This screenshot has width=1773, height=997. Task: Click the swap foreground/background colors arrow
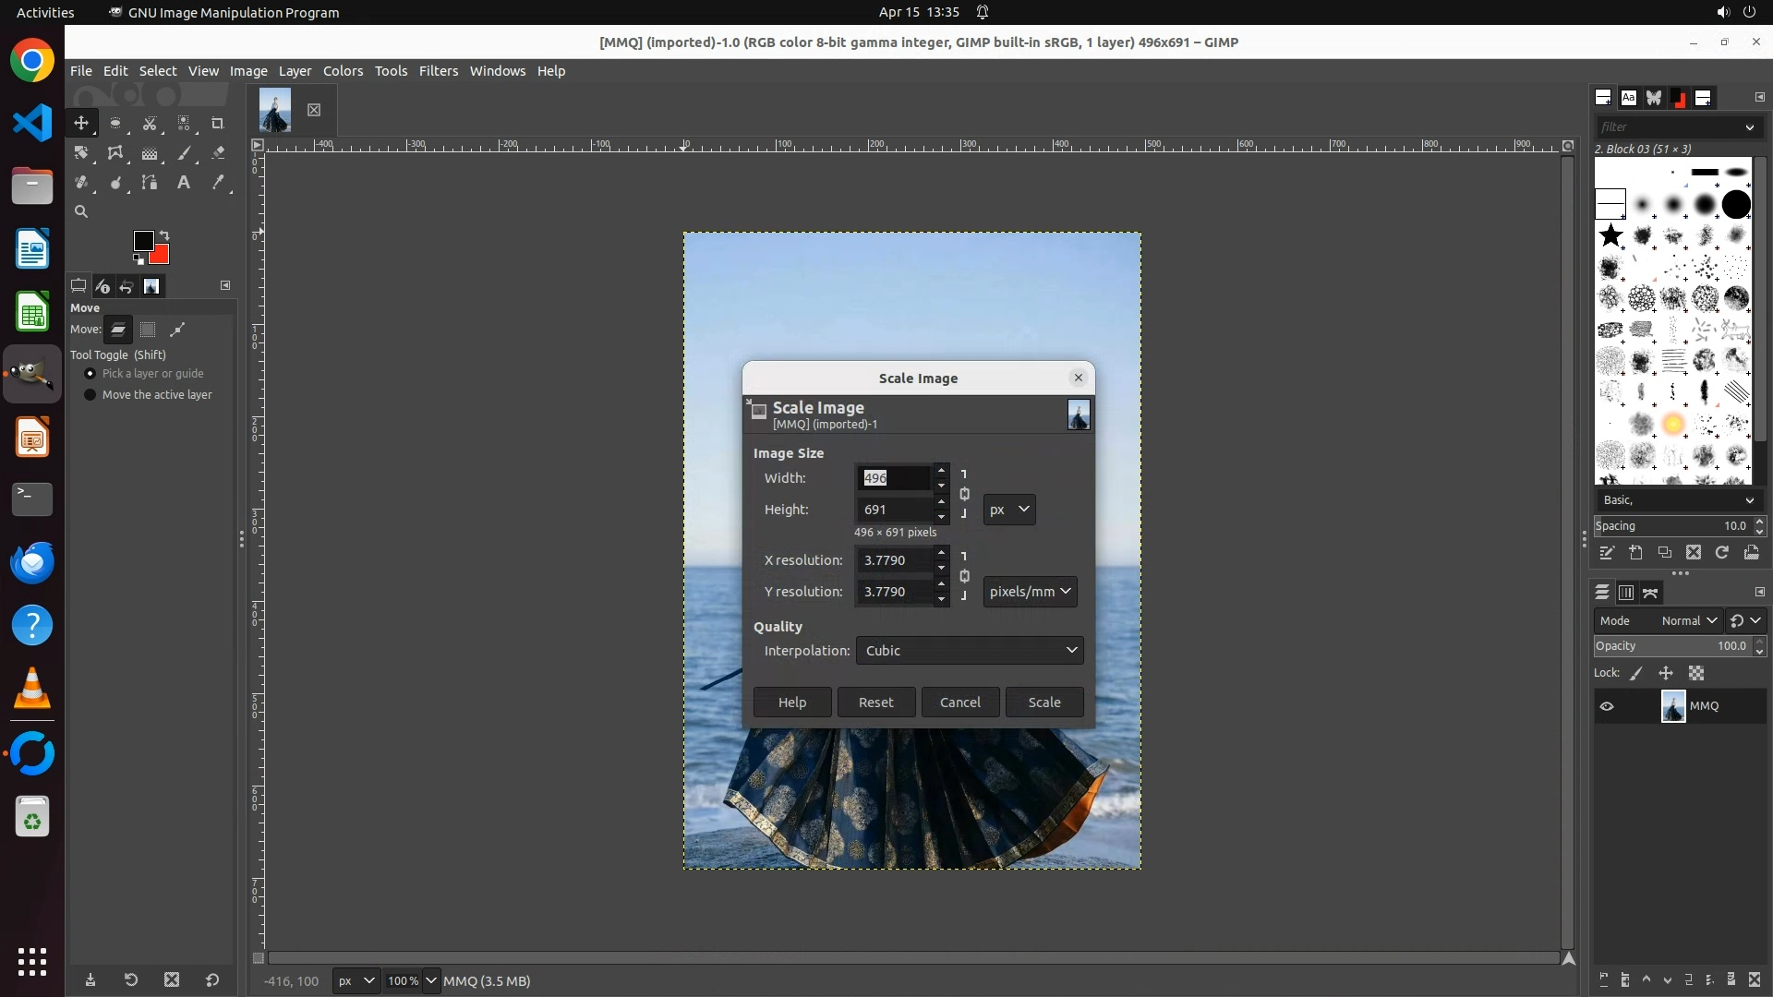(x=164, y=235)
